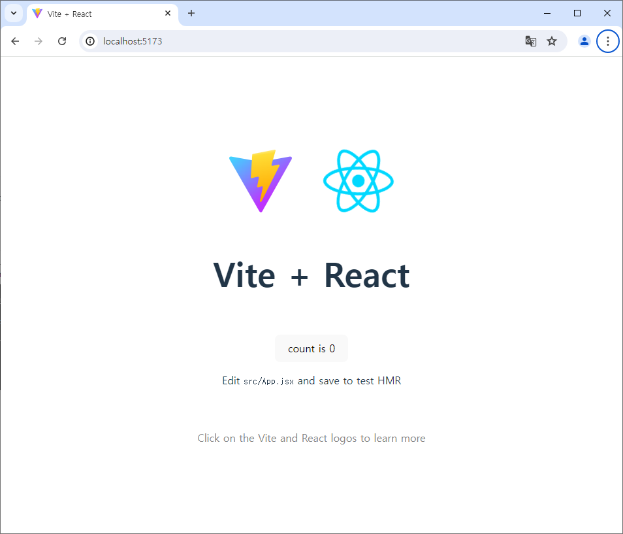Viewport: 623px width, 534px height.
Task: Maximize the browser window
Action: click(x=577, y=14)
